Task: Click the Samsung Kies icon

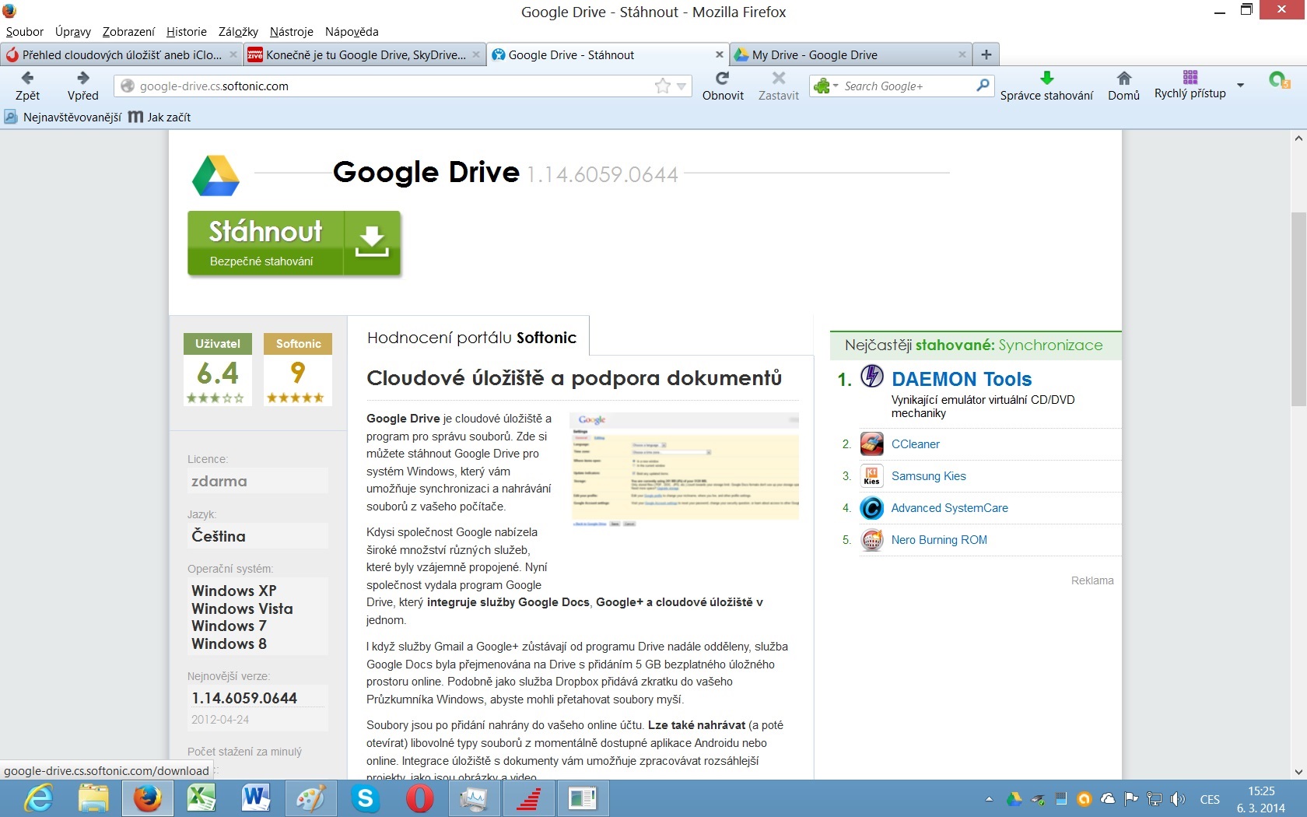Action: (872, 476)
